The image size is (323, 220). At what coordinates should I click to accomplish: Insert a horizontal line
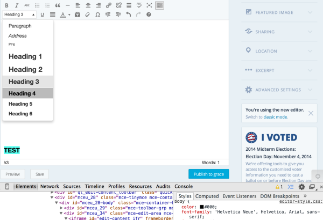click(68, 5)
